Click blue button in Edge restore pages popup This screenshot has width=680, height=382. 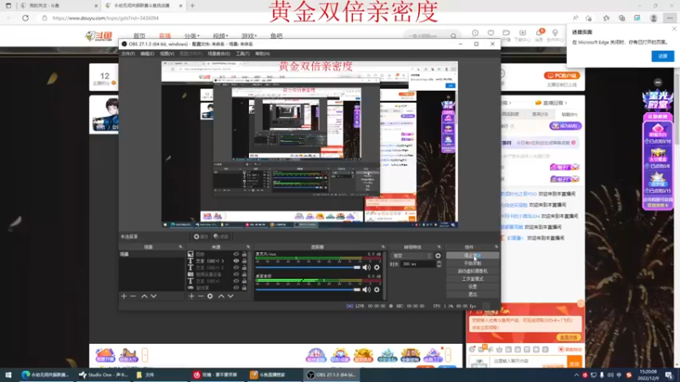pos(663,56)
